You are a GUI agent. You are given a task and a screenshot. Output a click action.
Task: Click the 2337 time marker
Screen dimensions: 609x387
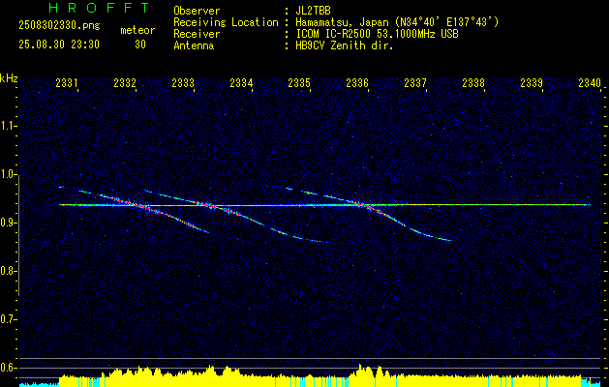(x=415, y=82)
